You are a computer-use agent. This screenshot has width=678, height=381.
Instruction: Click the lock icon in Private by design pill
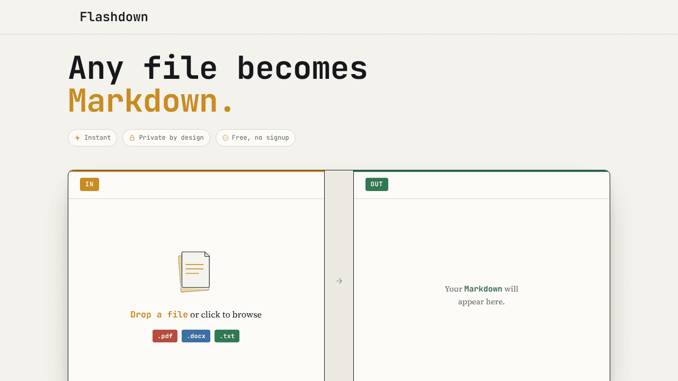pos(132,138)
